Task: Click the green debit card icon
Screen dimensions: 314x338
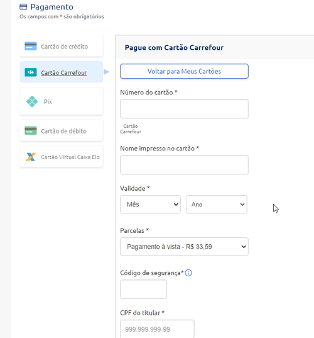Action: pos(31,131)
